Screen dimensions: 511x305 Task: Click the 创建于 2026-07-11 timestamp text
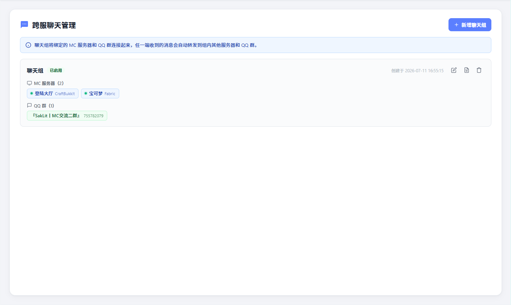click(x=417, y=70)
